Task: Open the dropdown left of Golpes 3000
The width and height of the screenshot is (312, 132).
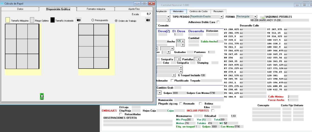Action: click(160, 93)
